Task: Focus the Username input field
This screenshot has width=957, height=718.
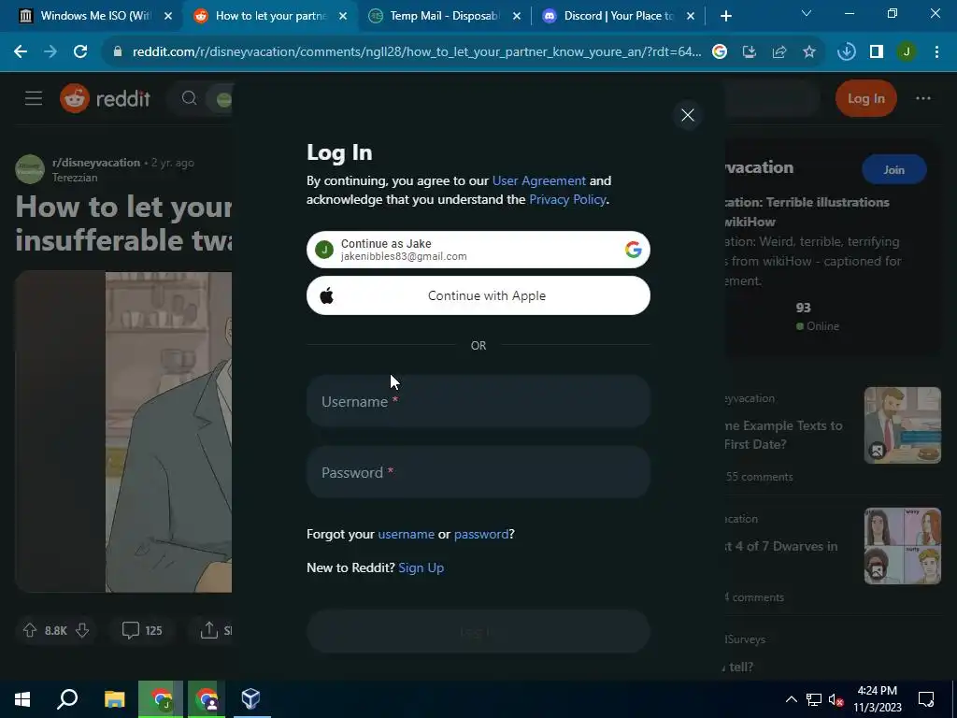Action: [478, 401]
